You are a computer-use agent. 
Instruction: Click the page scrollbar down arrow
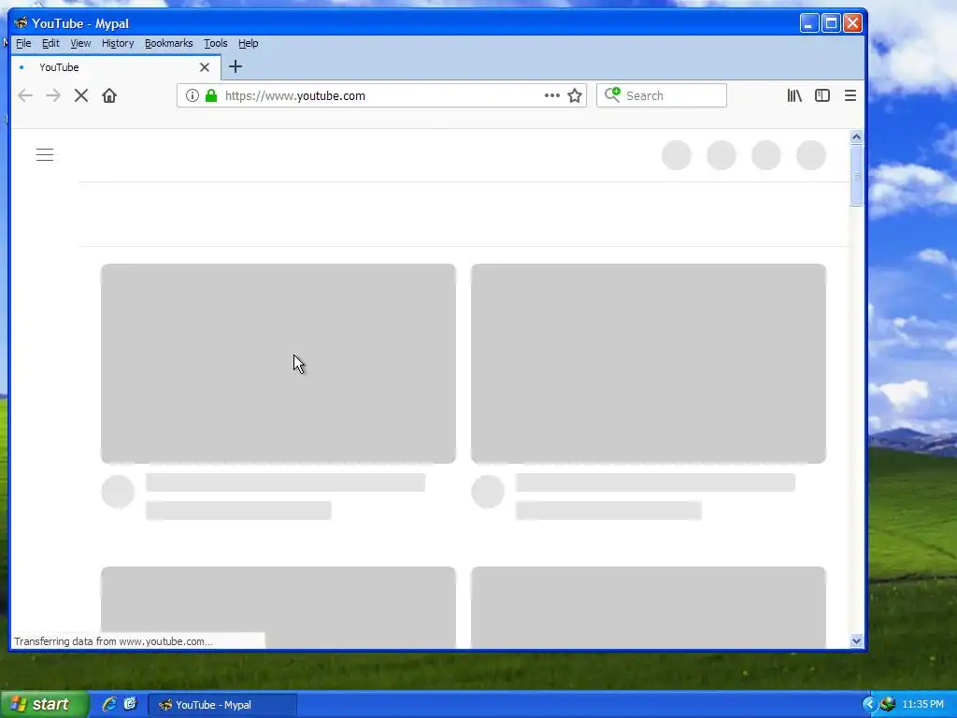coord(856,640)
